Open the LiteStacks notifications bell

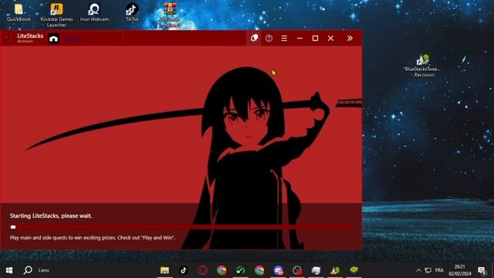(254, 38)
